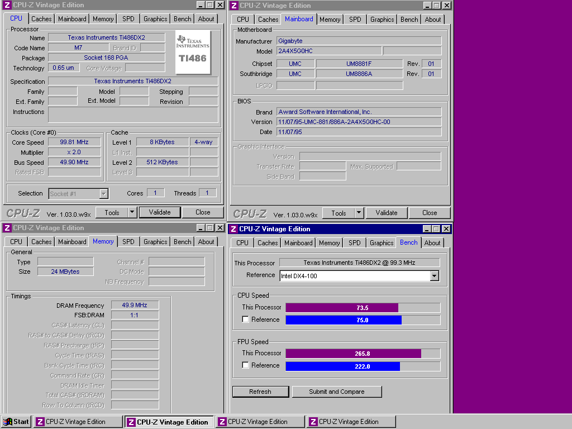The image size is (572, 429).
Task: Click Validate in the Mainboard window
Action: click(387, 213)
